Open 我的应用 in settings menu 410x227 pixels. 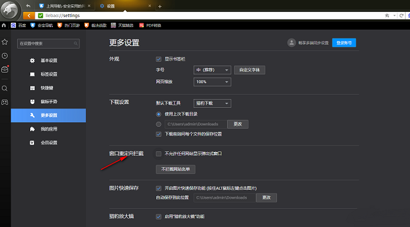click(49, 129)
